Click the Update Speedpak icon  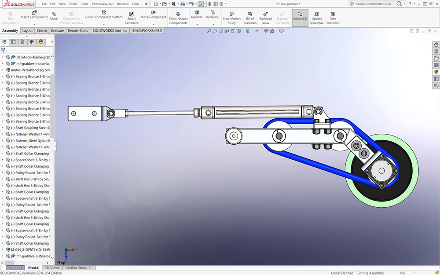pos(316,14)
